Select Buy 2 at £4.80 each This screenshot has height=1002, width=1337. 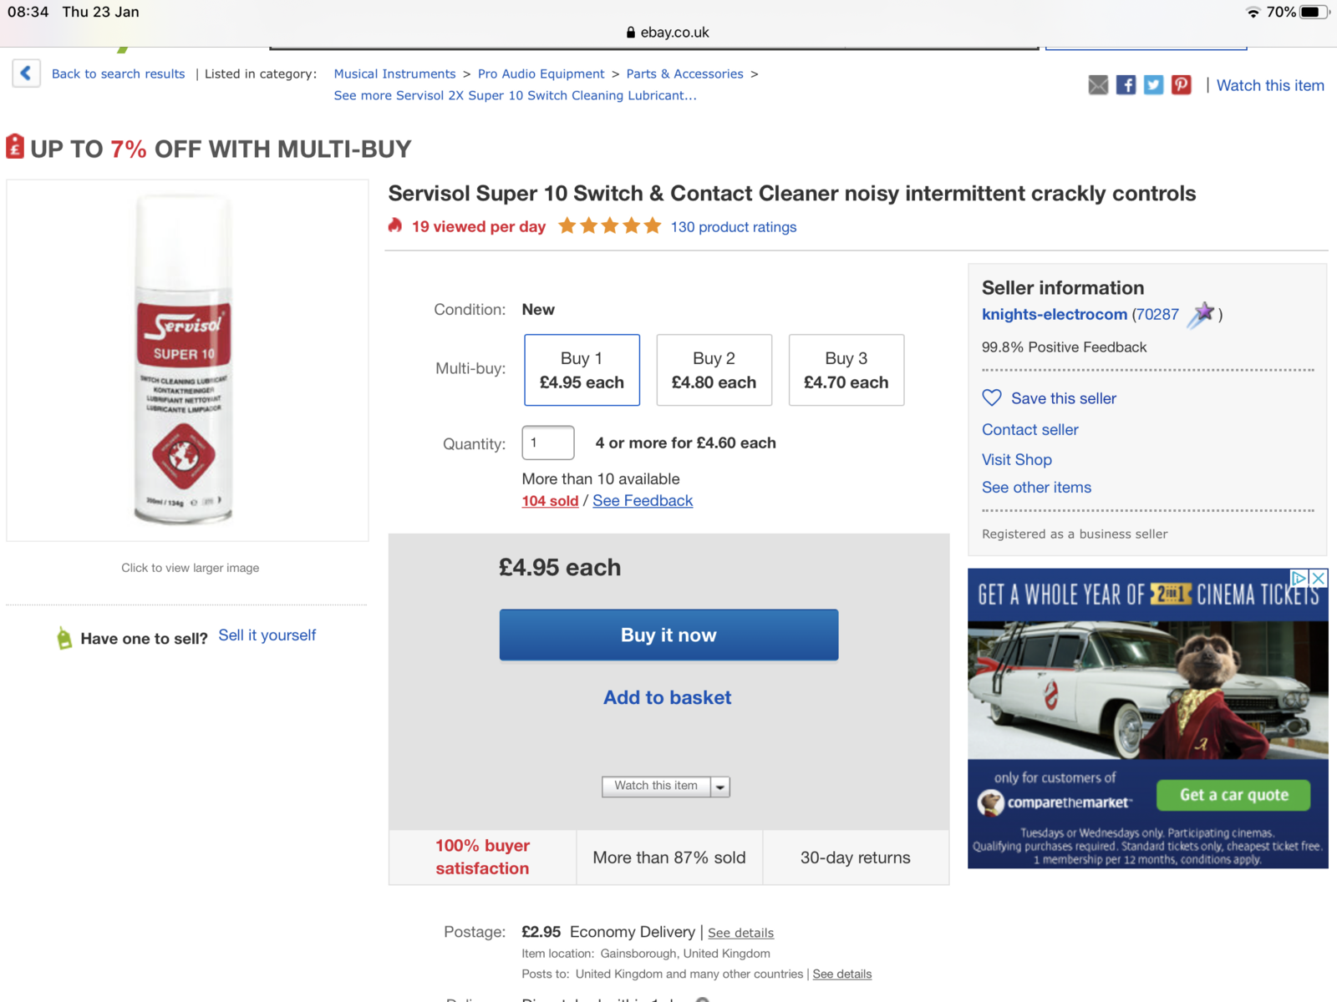(x=714, y=370)
